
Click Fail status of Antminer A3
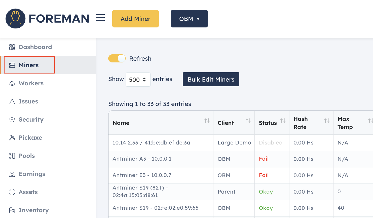(x=264, y=159)
